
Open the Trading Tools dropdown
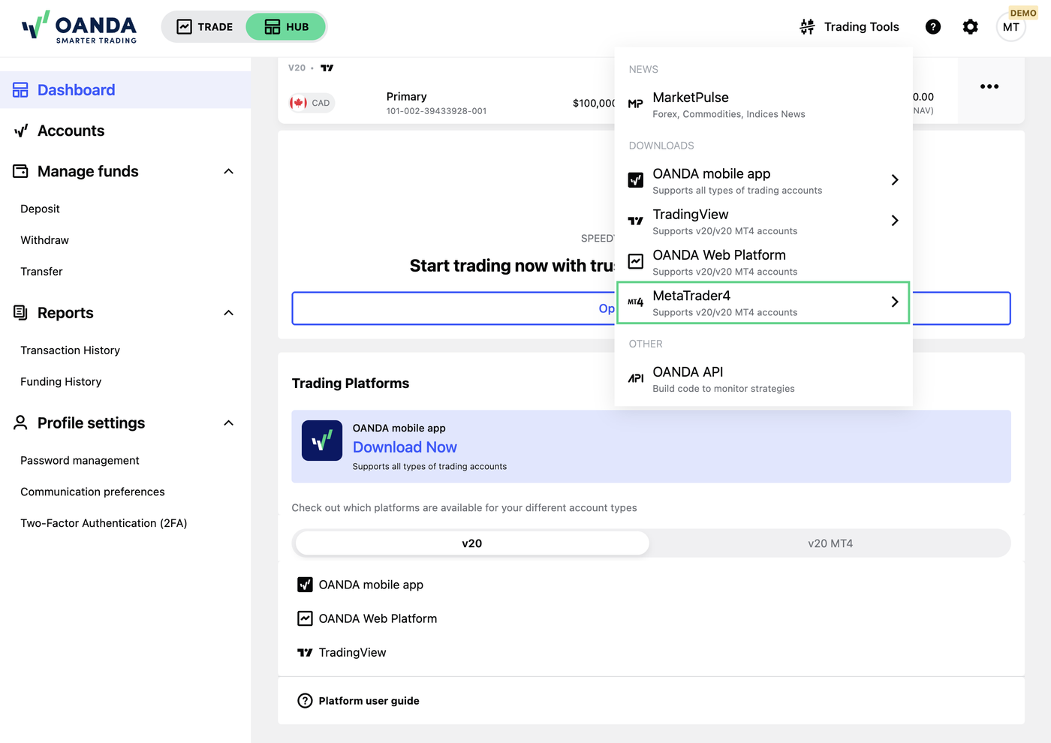tap(849, 27)
